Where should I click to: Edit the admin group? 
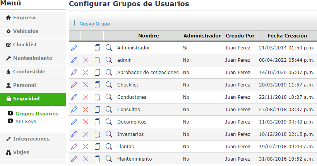tap(74, 60)
